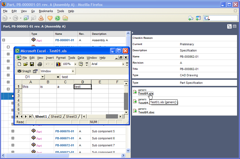
Task: Switch to the Sheet2 tab
Action: coord(56,116)
